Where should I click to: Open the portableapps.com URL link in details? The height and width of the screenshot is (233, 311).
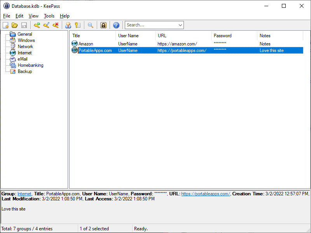(205, 194)
